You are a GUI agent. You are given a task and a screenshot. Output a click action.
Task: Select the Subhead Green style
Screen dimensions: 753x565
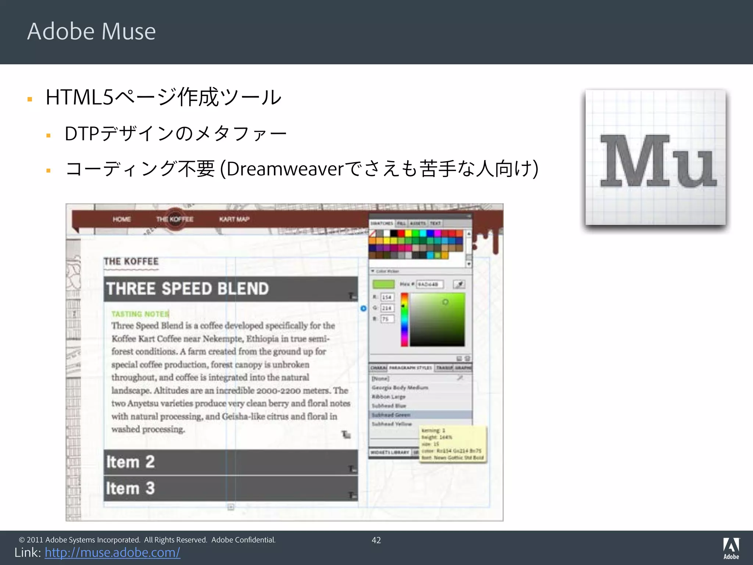point(420,415)
